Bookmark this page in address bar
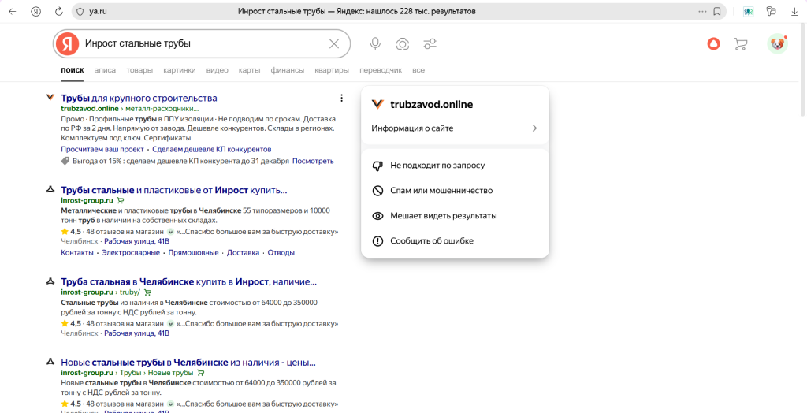807x413 pixels. tap(716, 12)
